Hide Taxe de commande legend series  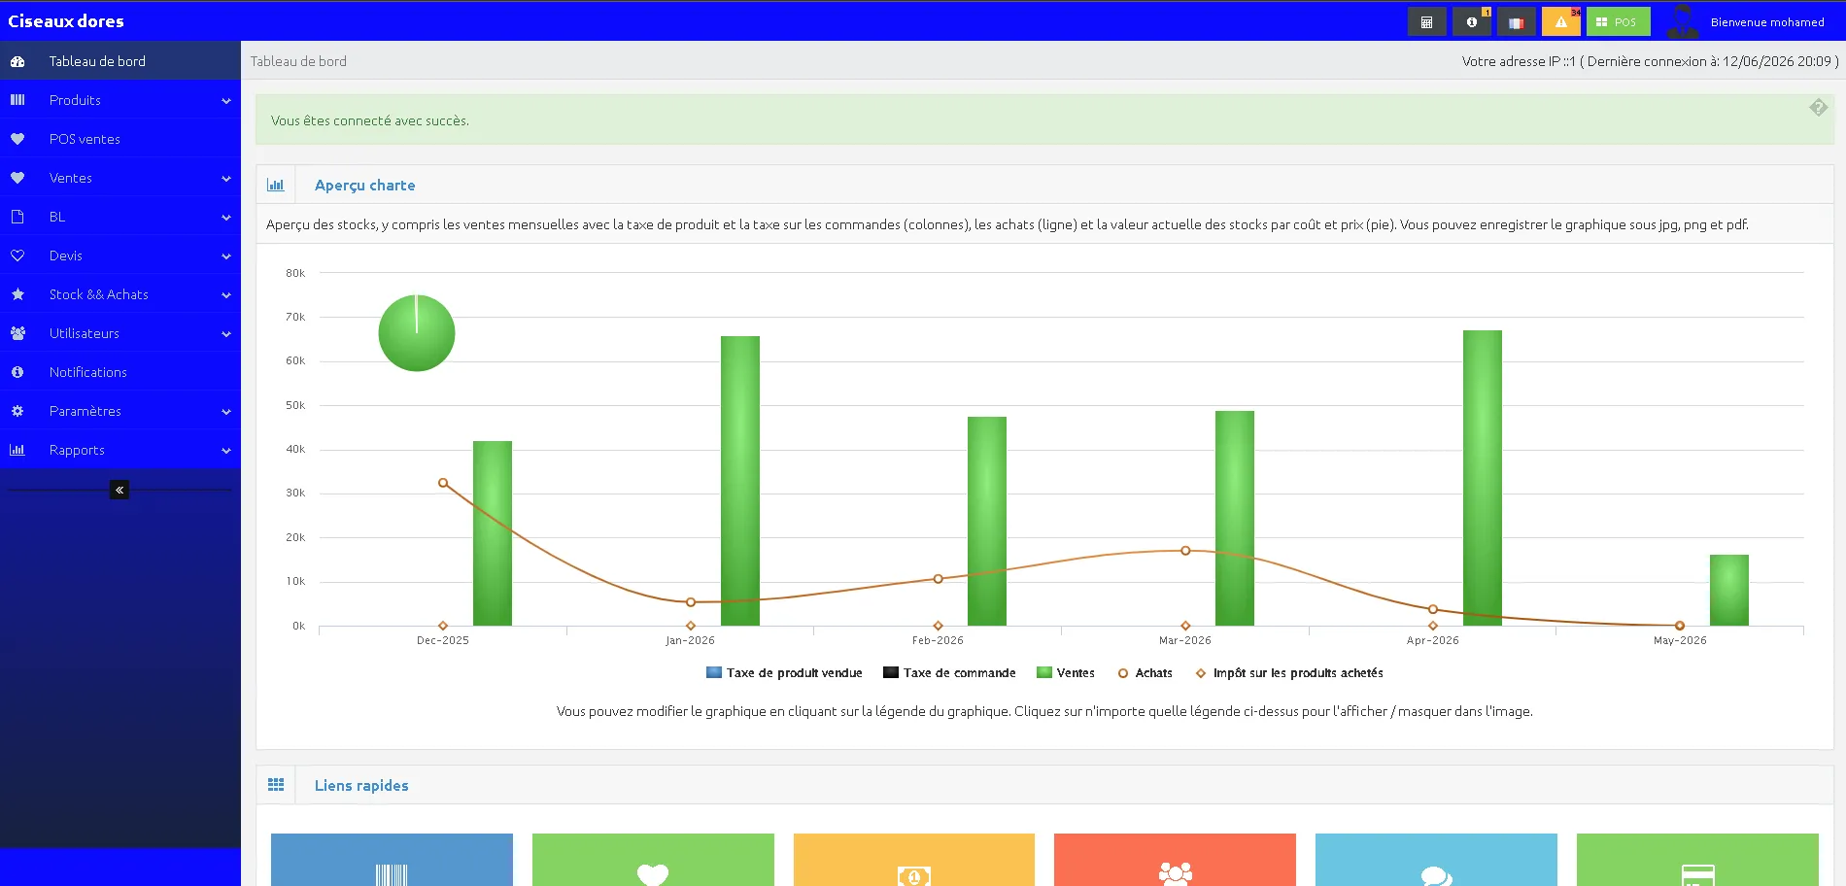(x=949, y=672)
